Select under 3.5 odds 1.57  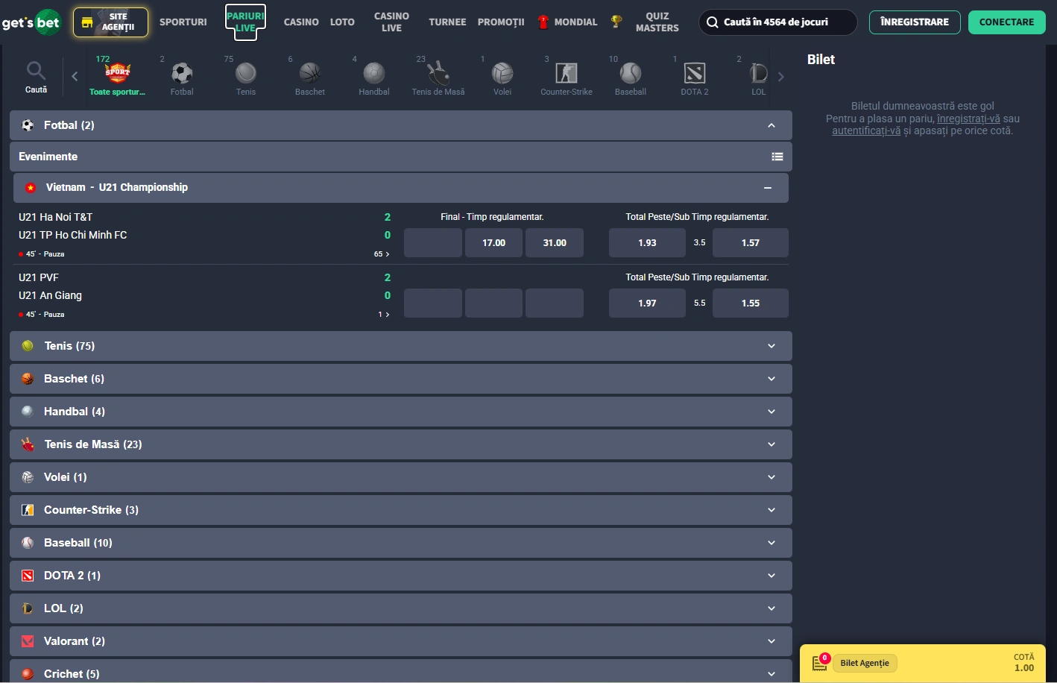point(751,243)
